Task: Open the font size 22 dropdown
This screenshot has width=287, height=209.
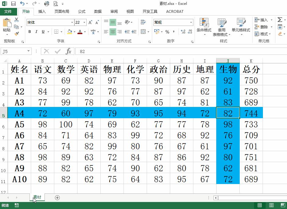Action: (x=84, y=23)
